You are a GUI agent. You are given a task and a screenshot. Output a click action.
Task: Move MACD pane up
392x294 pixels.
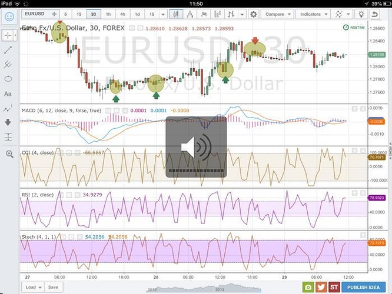354,109
